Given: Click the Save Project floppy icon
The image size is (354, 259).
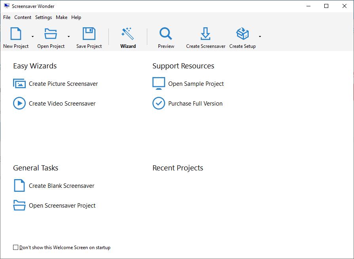Looking at the screenshot, I should [89, 34].
